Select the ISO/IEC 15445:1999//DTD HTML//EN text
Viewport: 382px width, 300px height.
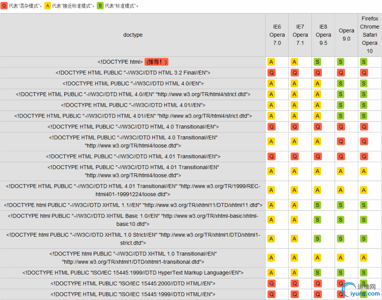pos(133,294)
